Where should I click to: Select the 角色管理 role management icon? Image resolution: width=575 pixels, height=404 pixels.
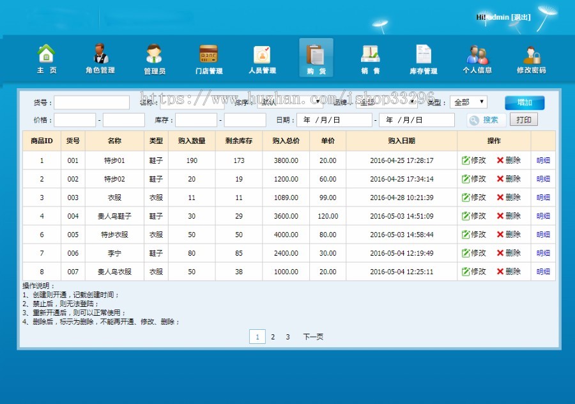point(100,54)
